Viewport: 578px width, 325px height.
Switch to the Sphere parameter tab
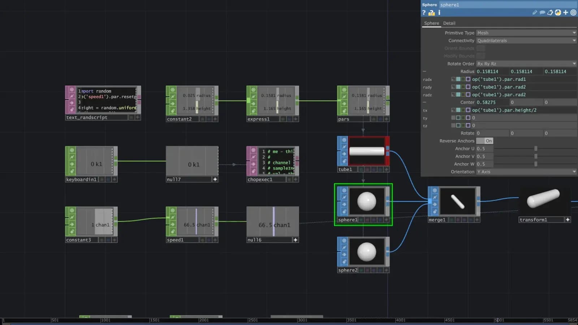coord(431,23)
